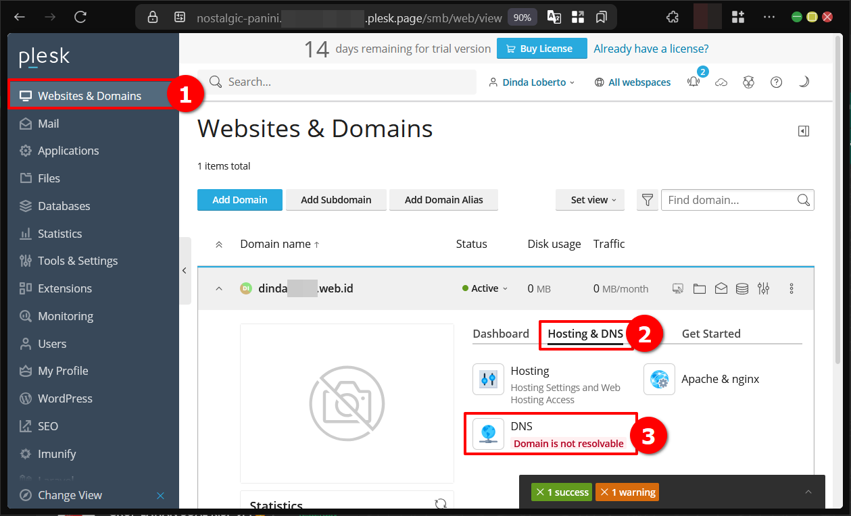Open Tools & Settings in sidebar
Image resolution: width=851 pixels, height=516 pixels.
(x=78, y=261)
